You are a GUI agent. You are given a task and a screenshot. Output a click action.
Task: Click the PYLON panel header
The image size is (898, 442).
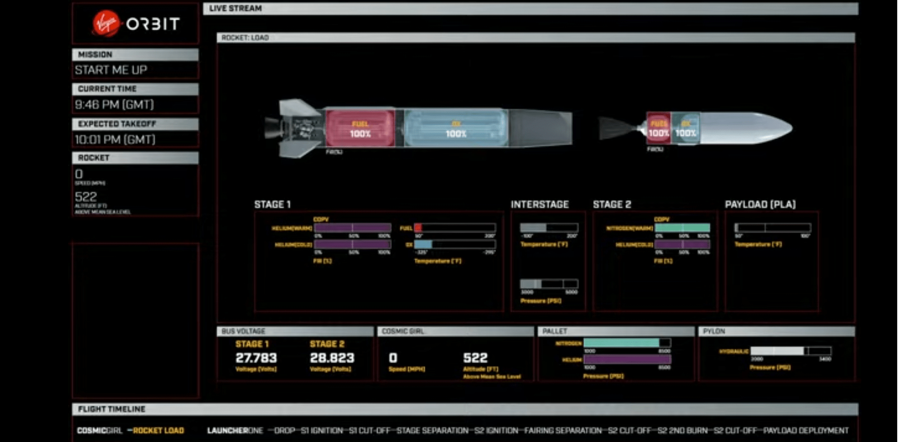[x=777, y=331]
